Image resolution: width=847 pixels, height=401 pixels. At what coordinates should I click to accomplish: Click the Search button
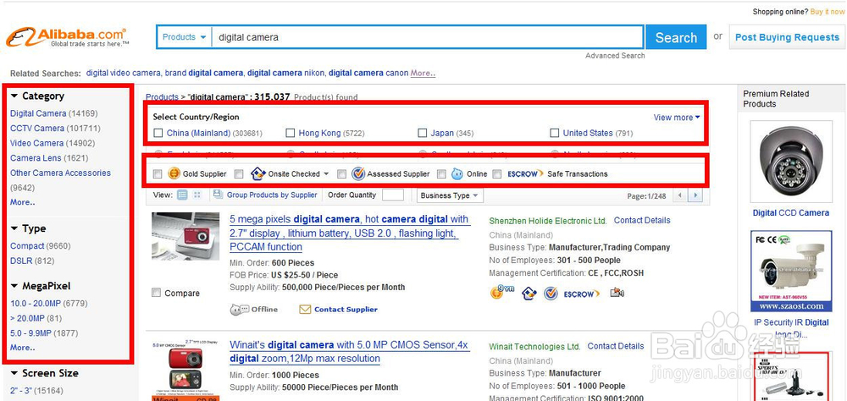[x=676, y=37]
